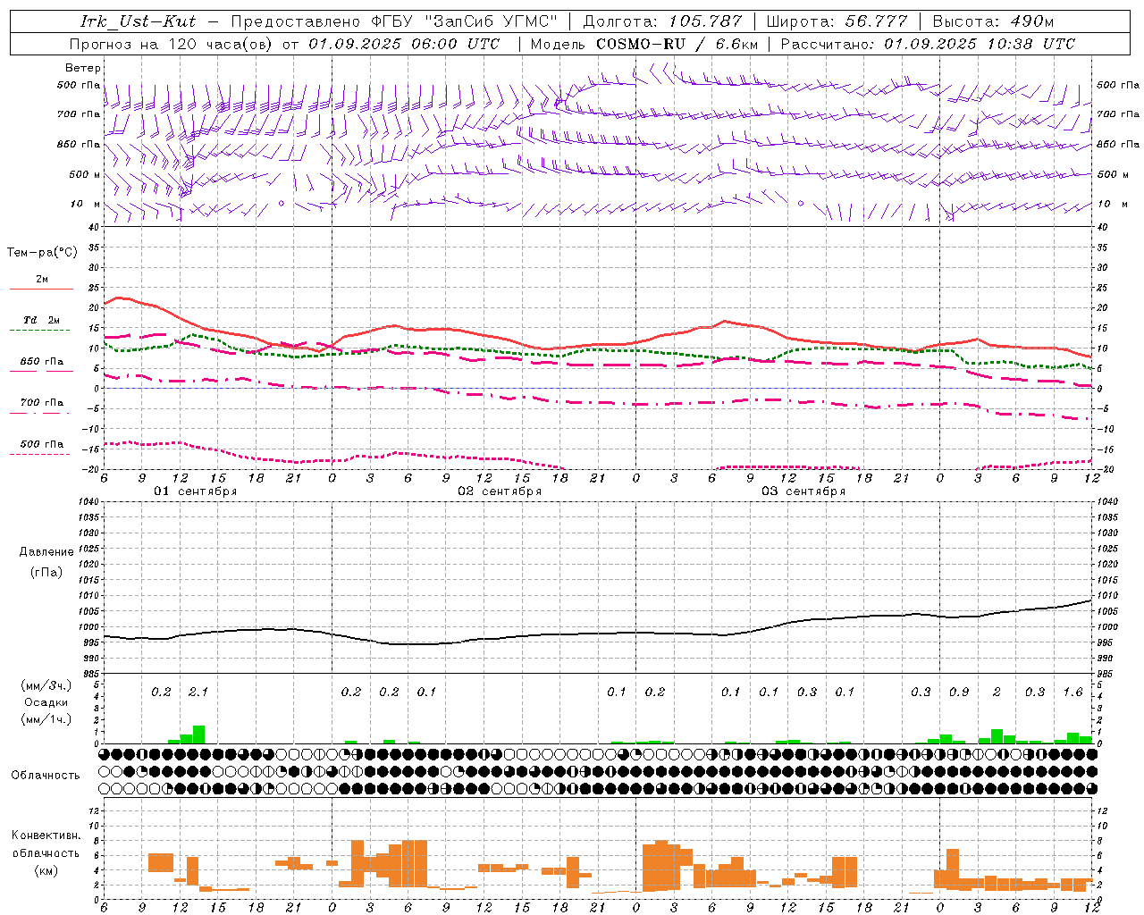The image size is (1144, 915).
Task: Click the Тем-ра(°C) temperature label
Action: click(x=42, y=252)
